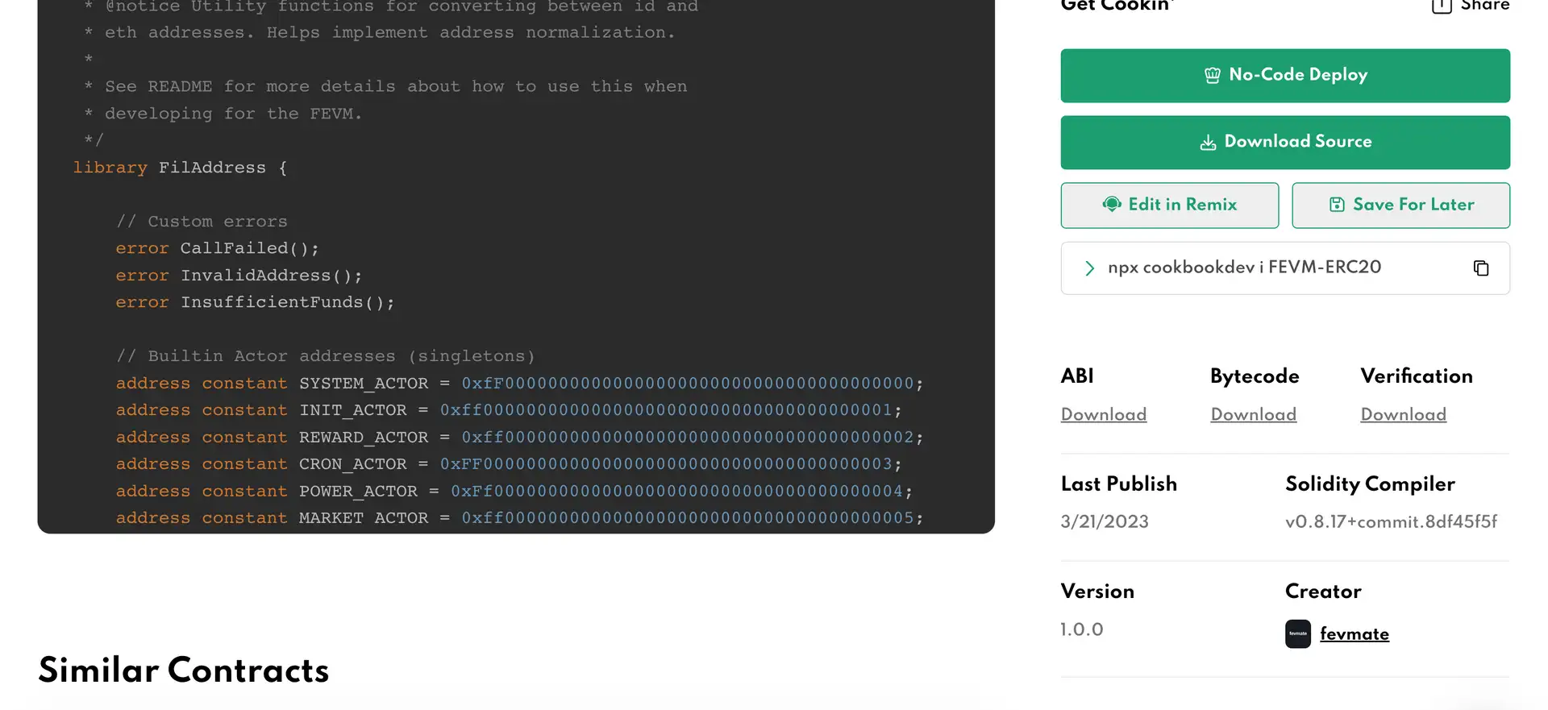Viewport: 1548px width, 710px height.
Task: Download the Verification file
Action: 1403,414
